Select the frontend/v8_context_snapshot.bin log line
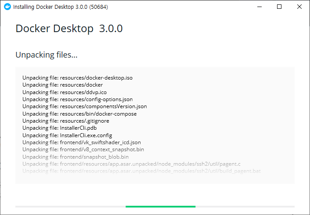 coord(83,149)
